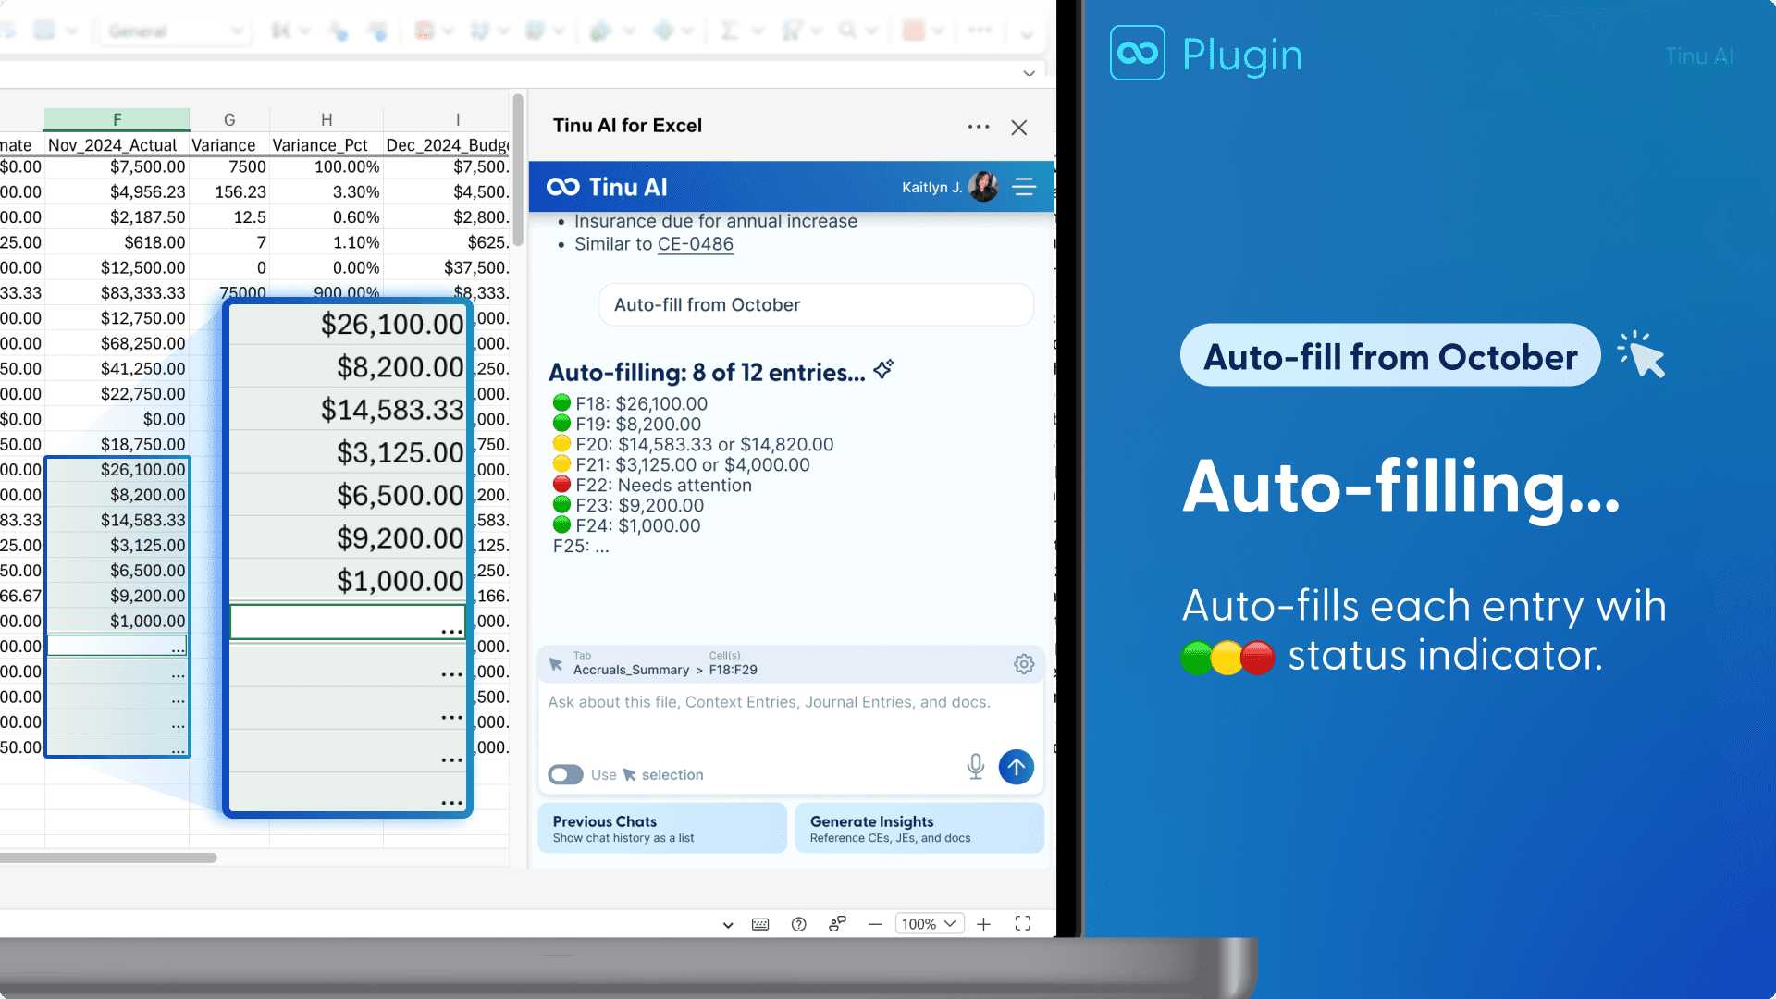This screenshot has width=1776, height=999.
Task: Click the microphone voice input icon
Action: [x=975, y=766]
